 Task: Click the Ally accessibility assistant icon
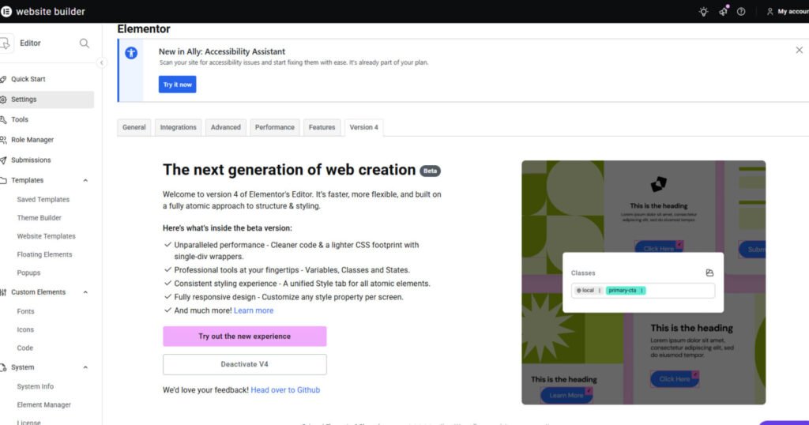point(131,52)
